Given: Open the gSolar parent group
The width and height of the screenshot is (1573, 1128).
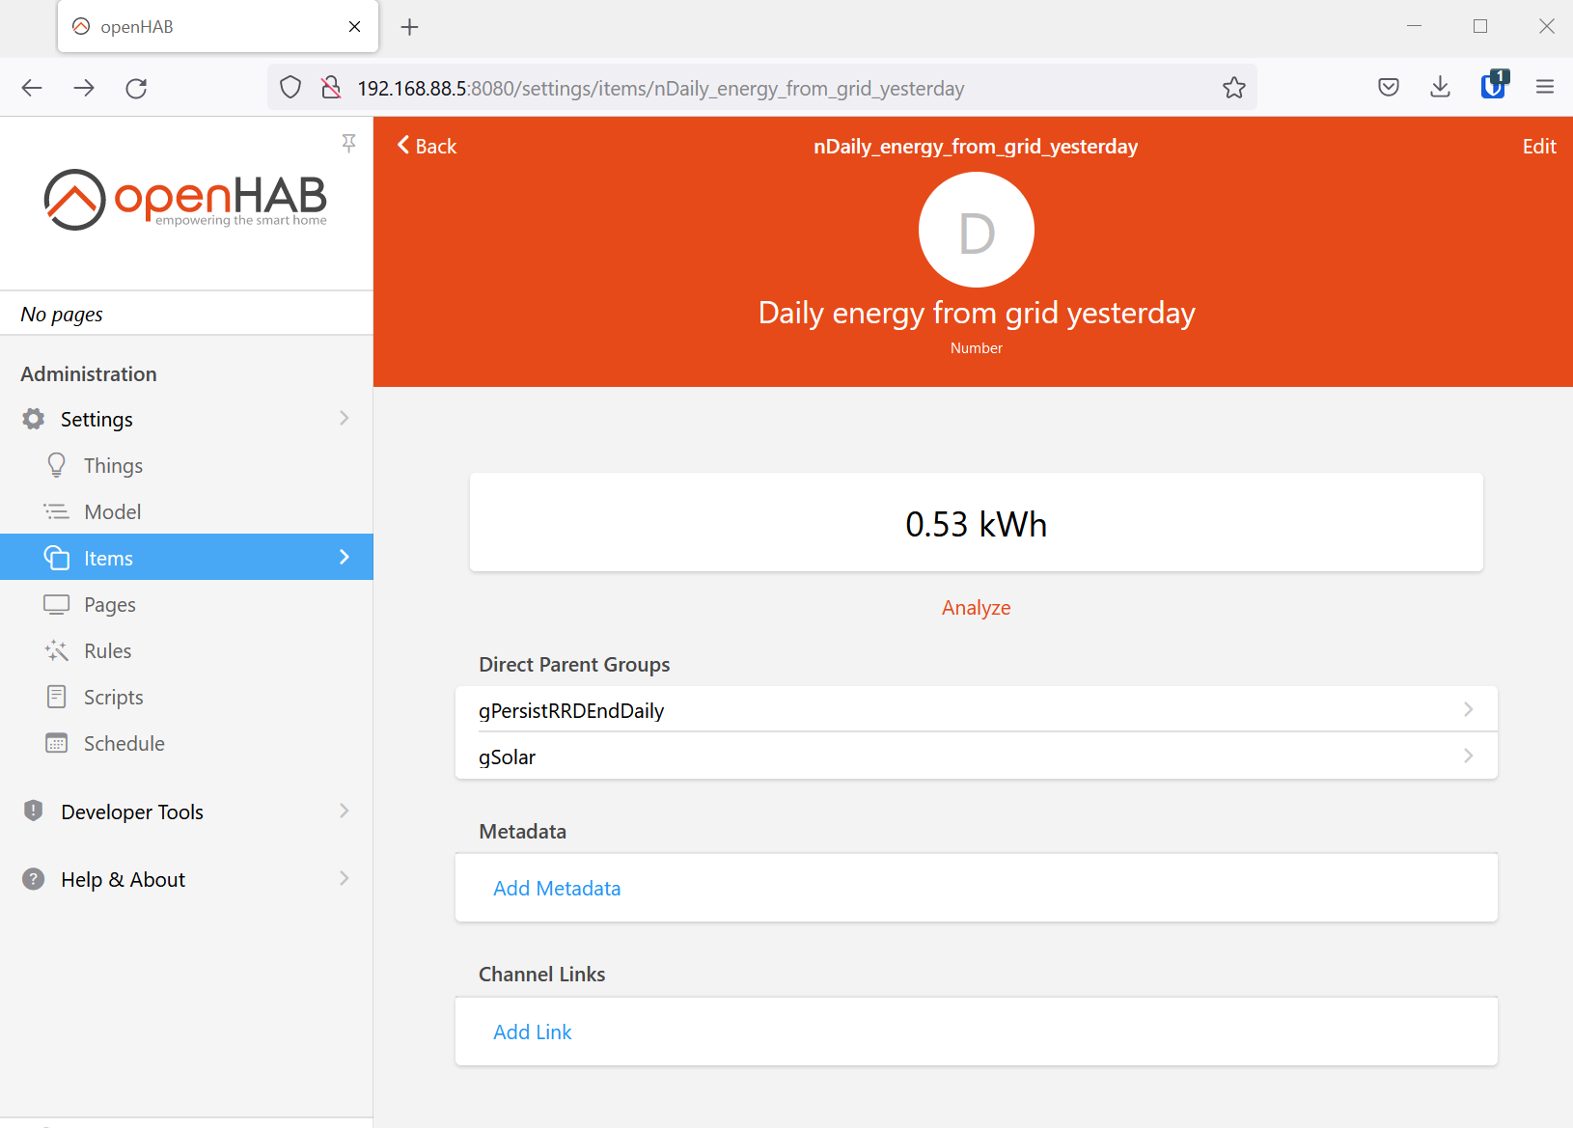Looking at the screenshot, I should (x=977, y=757).
